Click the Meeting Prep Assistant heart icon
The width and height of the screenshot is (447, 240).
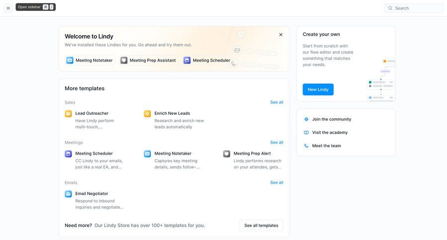click(x=124, y=60)
